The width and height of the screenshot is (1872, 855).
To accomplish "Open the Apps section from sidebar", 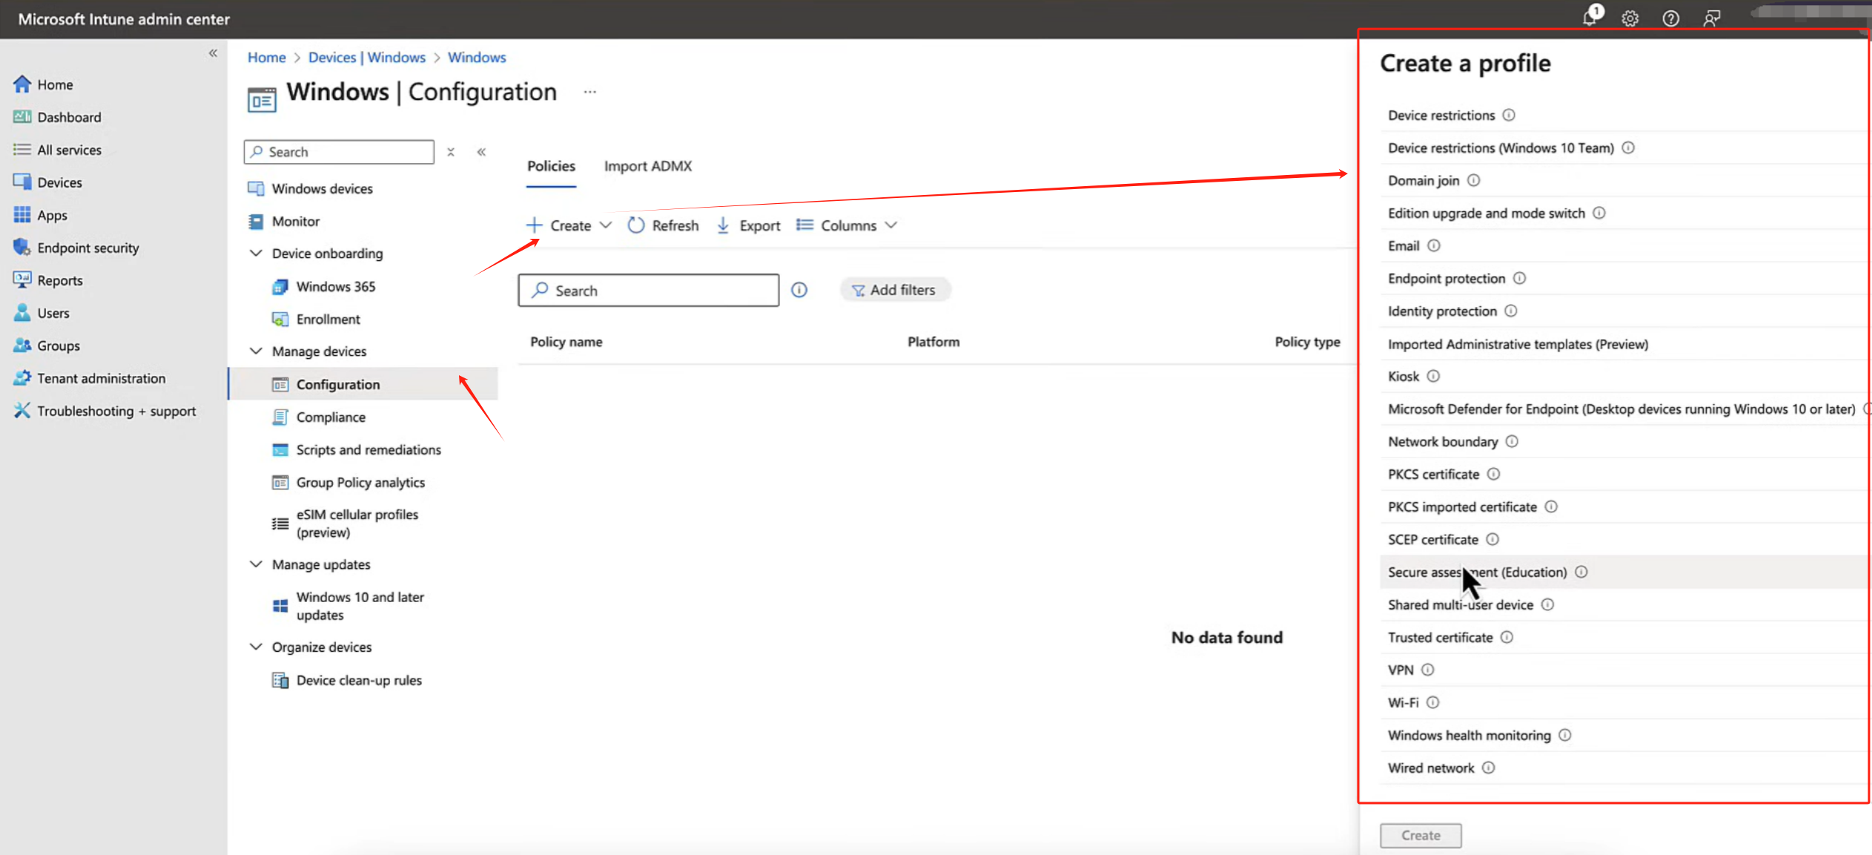I will 51,214.
